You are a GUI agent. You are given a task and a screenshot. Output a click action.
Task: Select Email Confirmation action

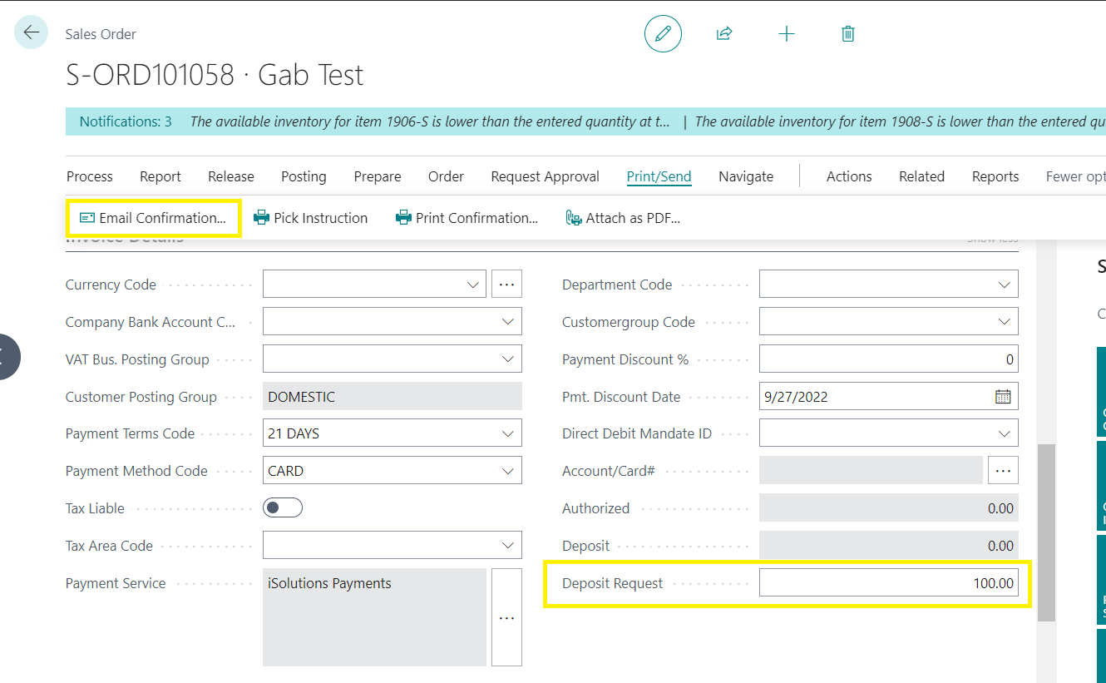pyautogui.click(x=153, y=218)
